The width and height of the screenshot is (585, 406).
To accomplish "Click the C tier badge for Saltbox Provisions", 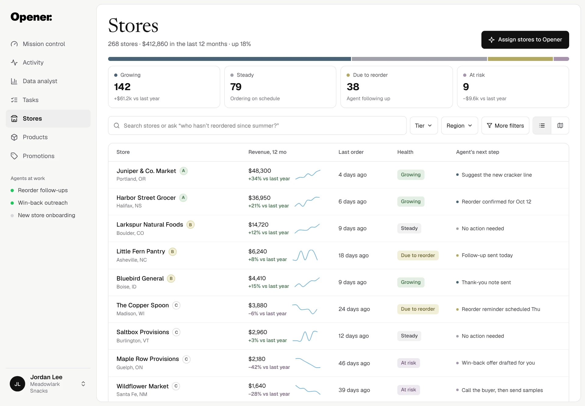I will tap(176, 332).
